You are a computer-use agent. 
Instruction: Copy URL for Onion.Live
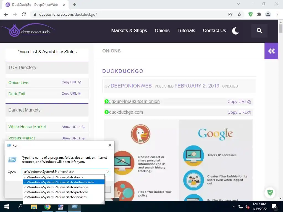[x=72, y=82]
